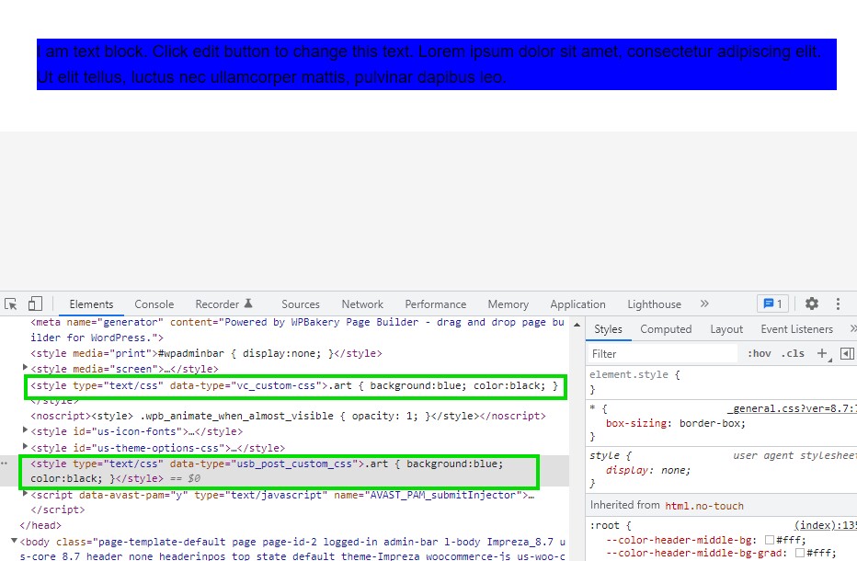
Task: Open the issues notification showing 1 message
Action: pyautogui.click(x=772, y=303)
